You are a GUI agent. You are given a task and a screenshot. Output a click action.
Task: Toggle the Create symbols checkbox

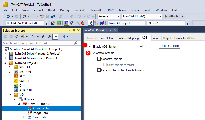coord(94,53)
